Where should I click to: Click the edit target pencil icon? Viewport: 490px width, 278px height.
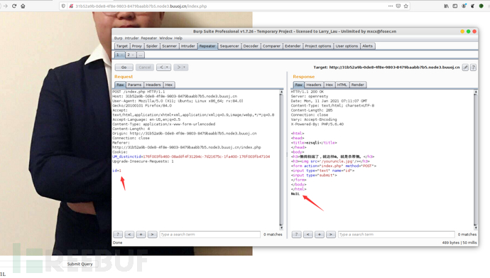pyautogui.click(x=465, y=68)
